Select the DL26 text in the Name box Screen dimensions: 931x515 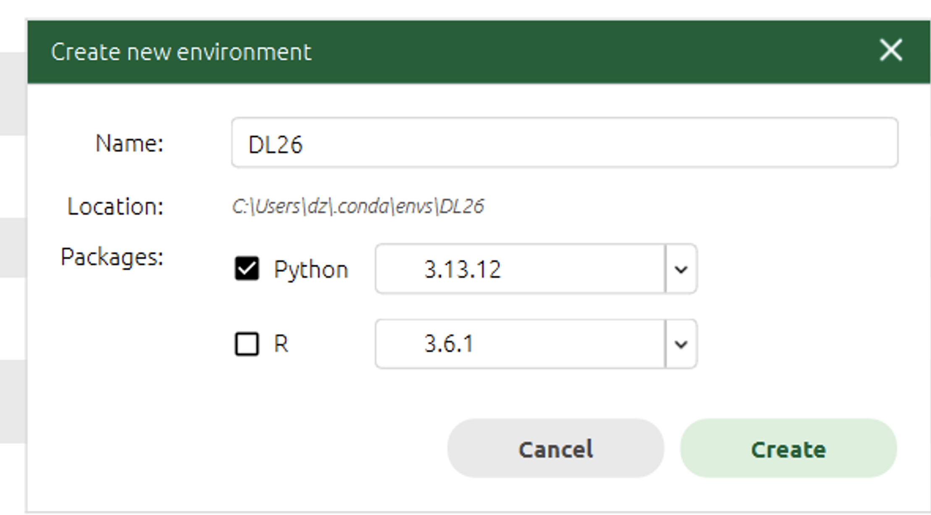pyautogui.click(x=275, y=145)
